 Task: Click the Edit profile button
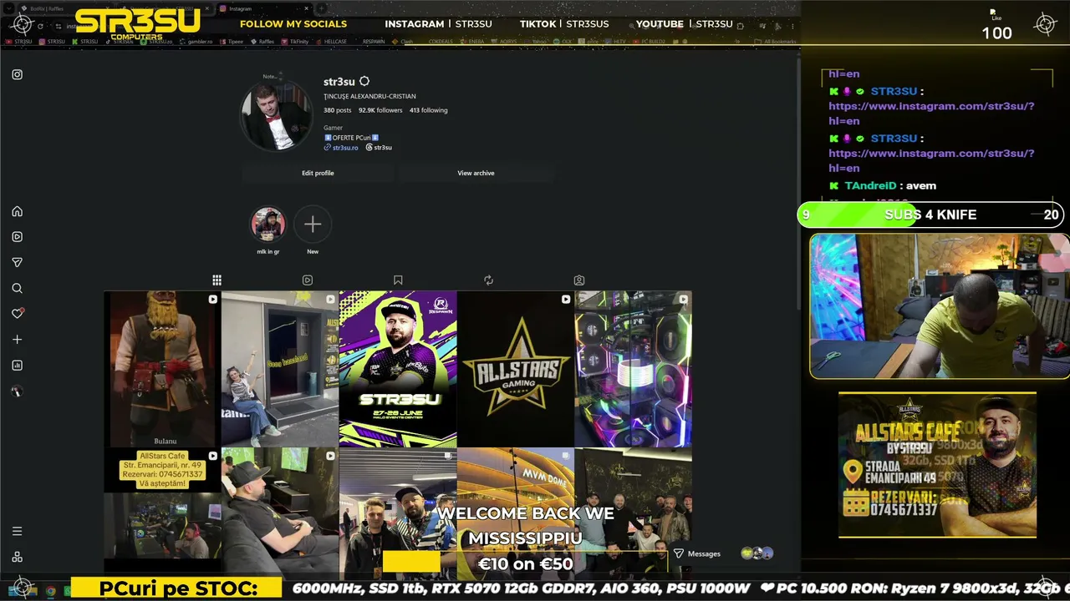[318, 173]
